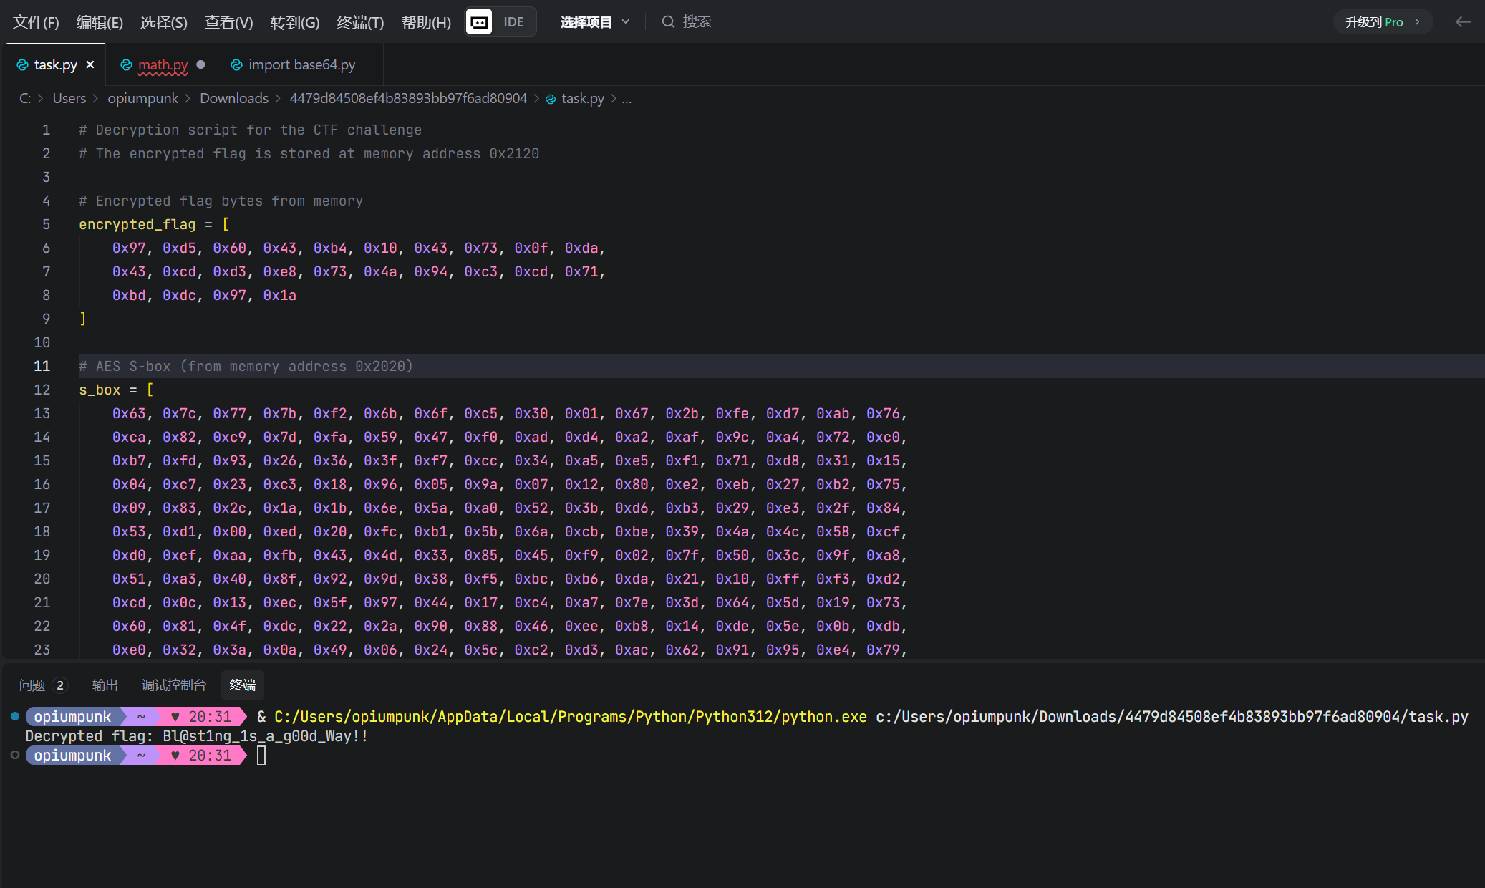Switch to the 输出 output panel tab
Image resolution: width=1485 pixels, height=888 pixels.
tap(105, 685)
